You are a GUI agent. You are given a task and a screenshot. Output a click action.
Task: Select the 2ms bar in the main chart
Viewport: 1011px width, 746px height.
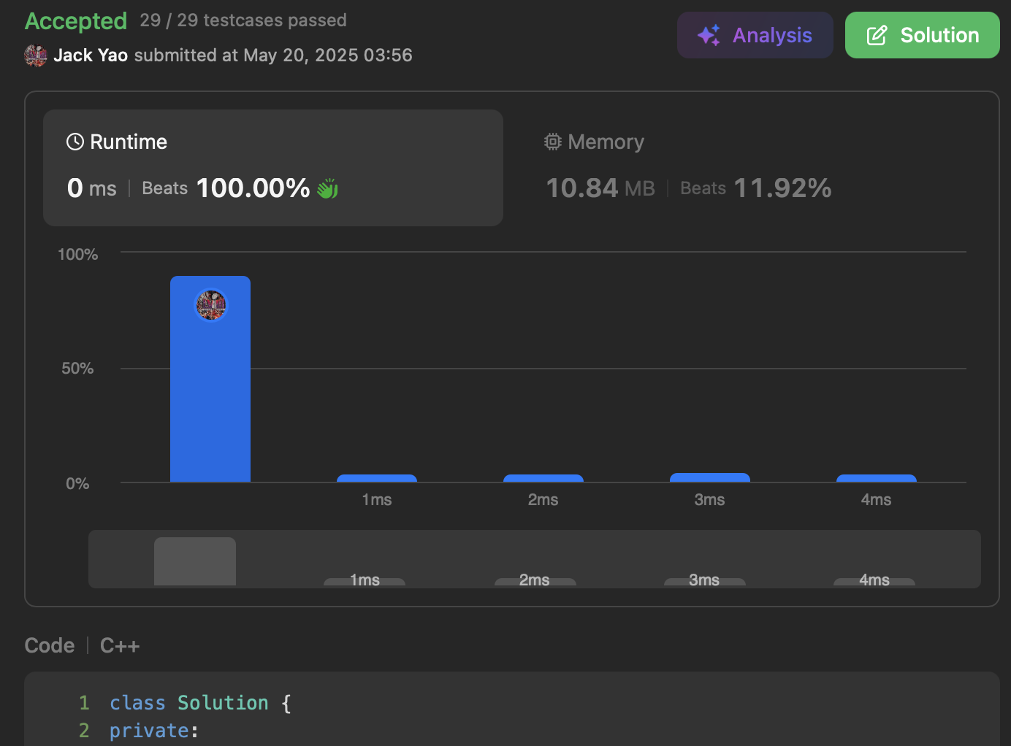pos(543,478)
